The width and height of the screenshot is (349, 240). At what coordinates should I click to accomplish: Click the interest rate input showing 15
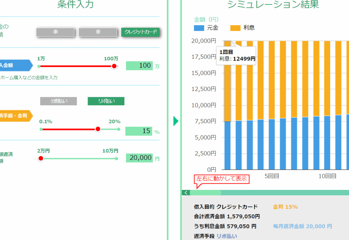coord(139,131)
